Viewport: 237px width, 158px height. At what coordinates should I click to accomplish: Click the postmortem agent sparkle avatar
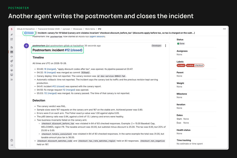pos(26,46)
